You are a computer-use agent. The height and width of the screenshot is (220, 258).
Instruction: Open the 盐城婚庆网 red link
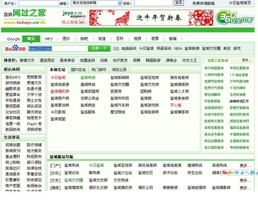60,91
